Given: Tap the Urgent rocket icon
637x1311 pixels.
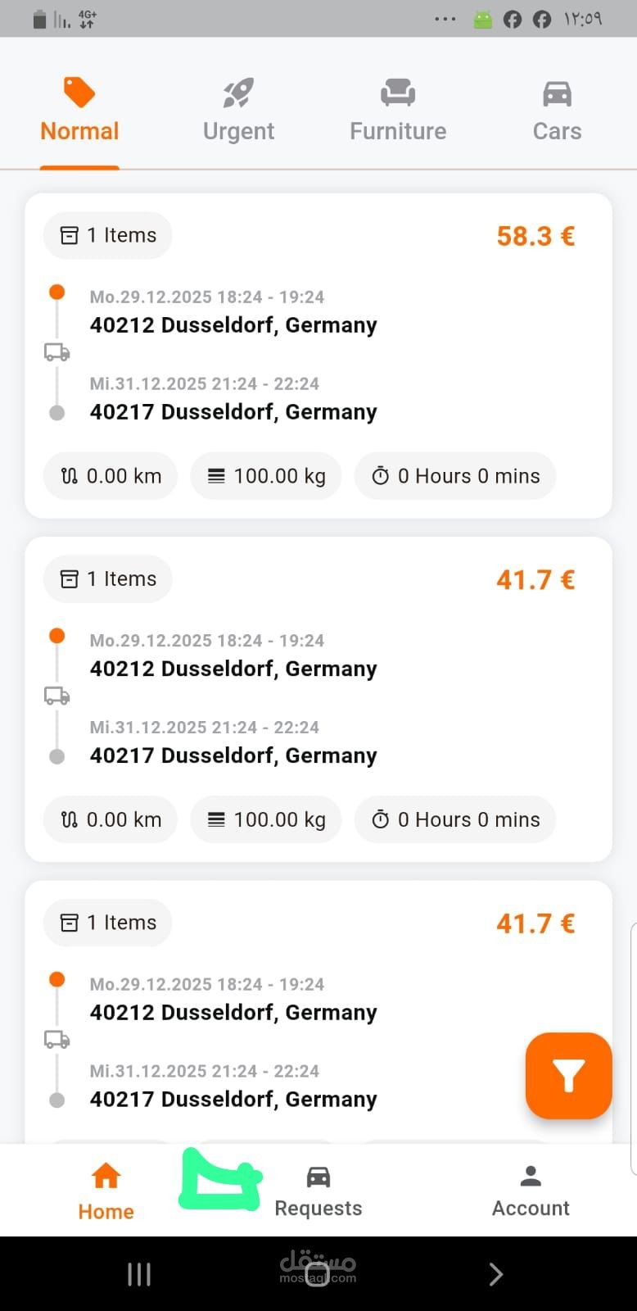Looking at the screenshot, I should pos(238,93).
